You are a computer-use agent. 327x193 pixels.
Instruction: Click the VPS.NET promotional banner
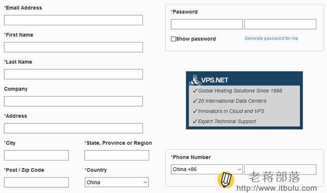(x=244, y=100)
